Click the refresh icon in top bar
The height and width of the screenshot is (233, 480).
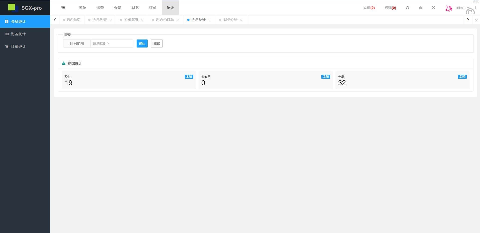(x=408, y=8)
